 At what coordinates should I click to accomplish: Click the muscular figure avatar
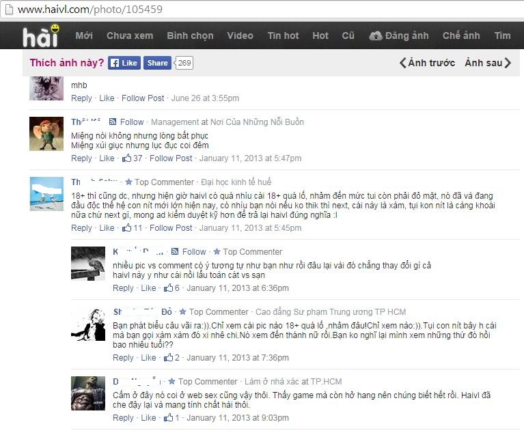pos(88,393)
